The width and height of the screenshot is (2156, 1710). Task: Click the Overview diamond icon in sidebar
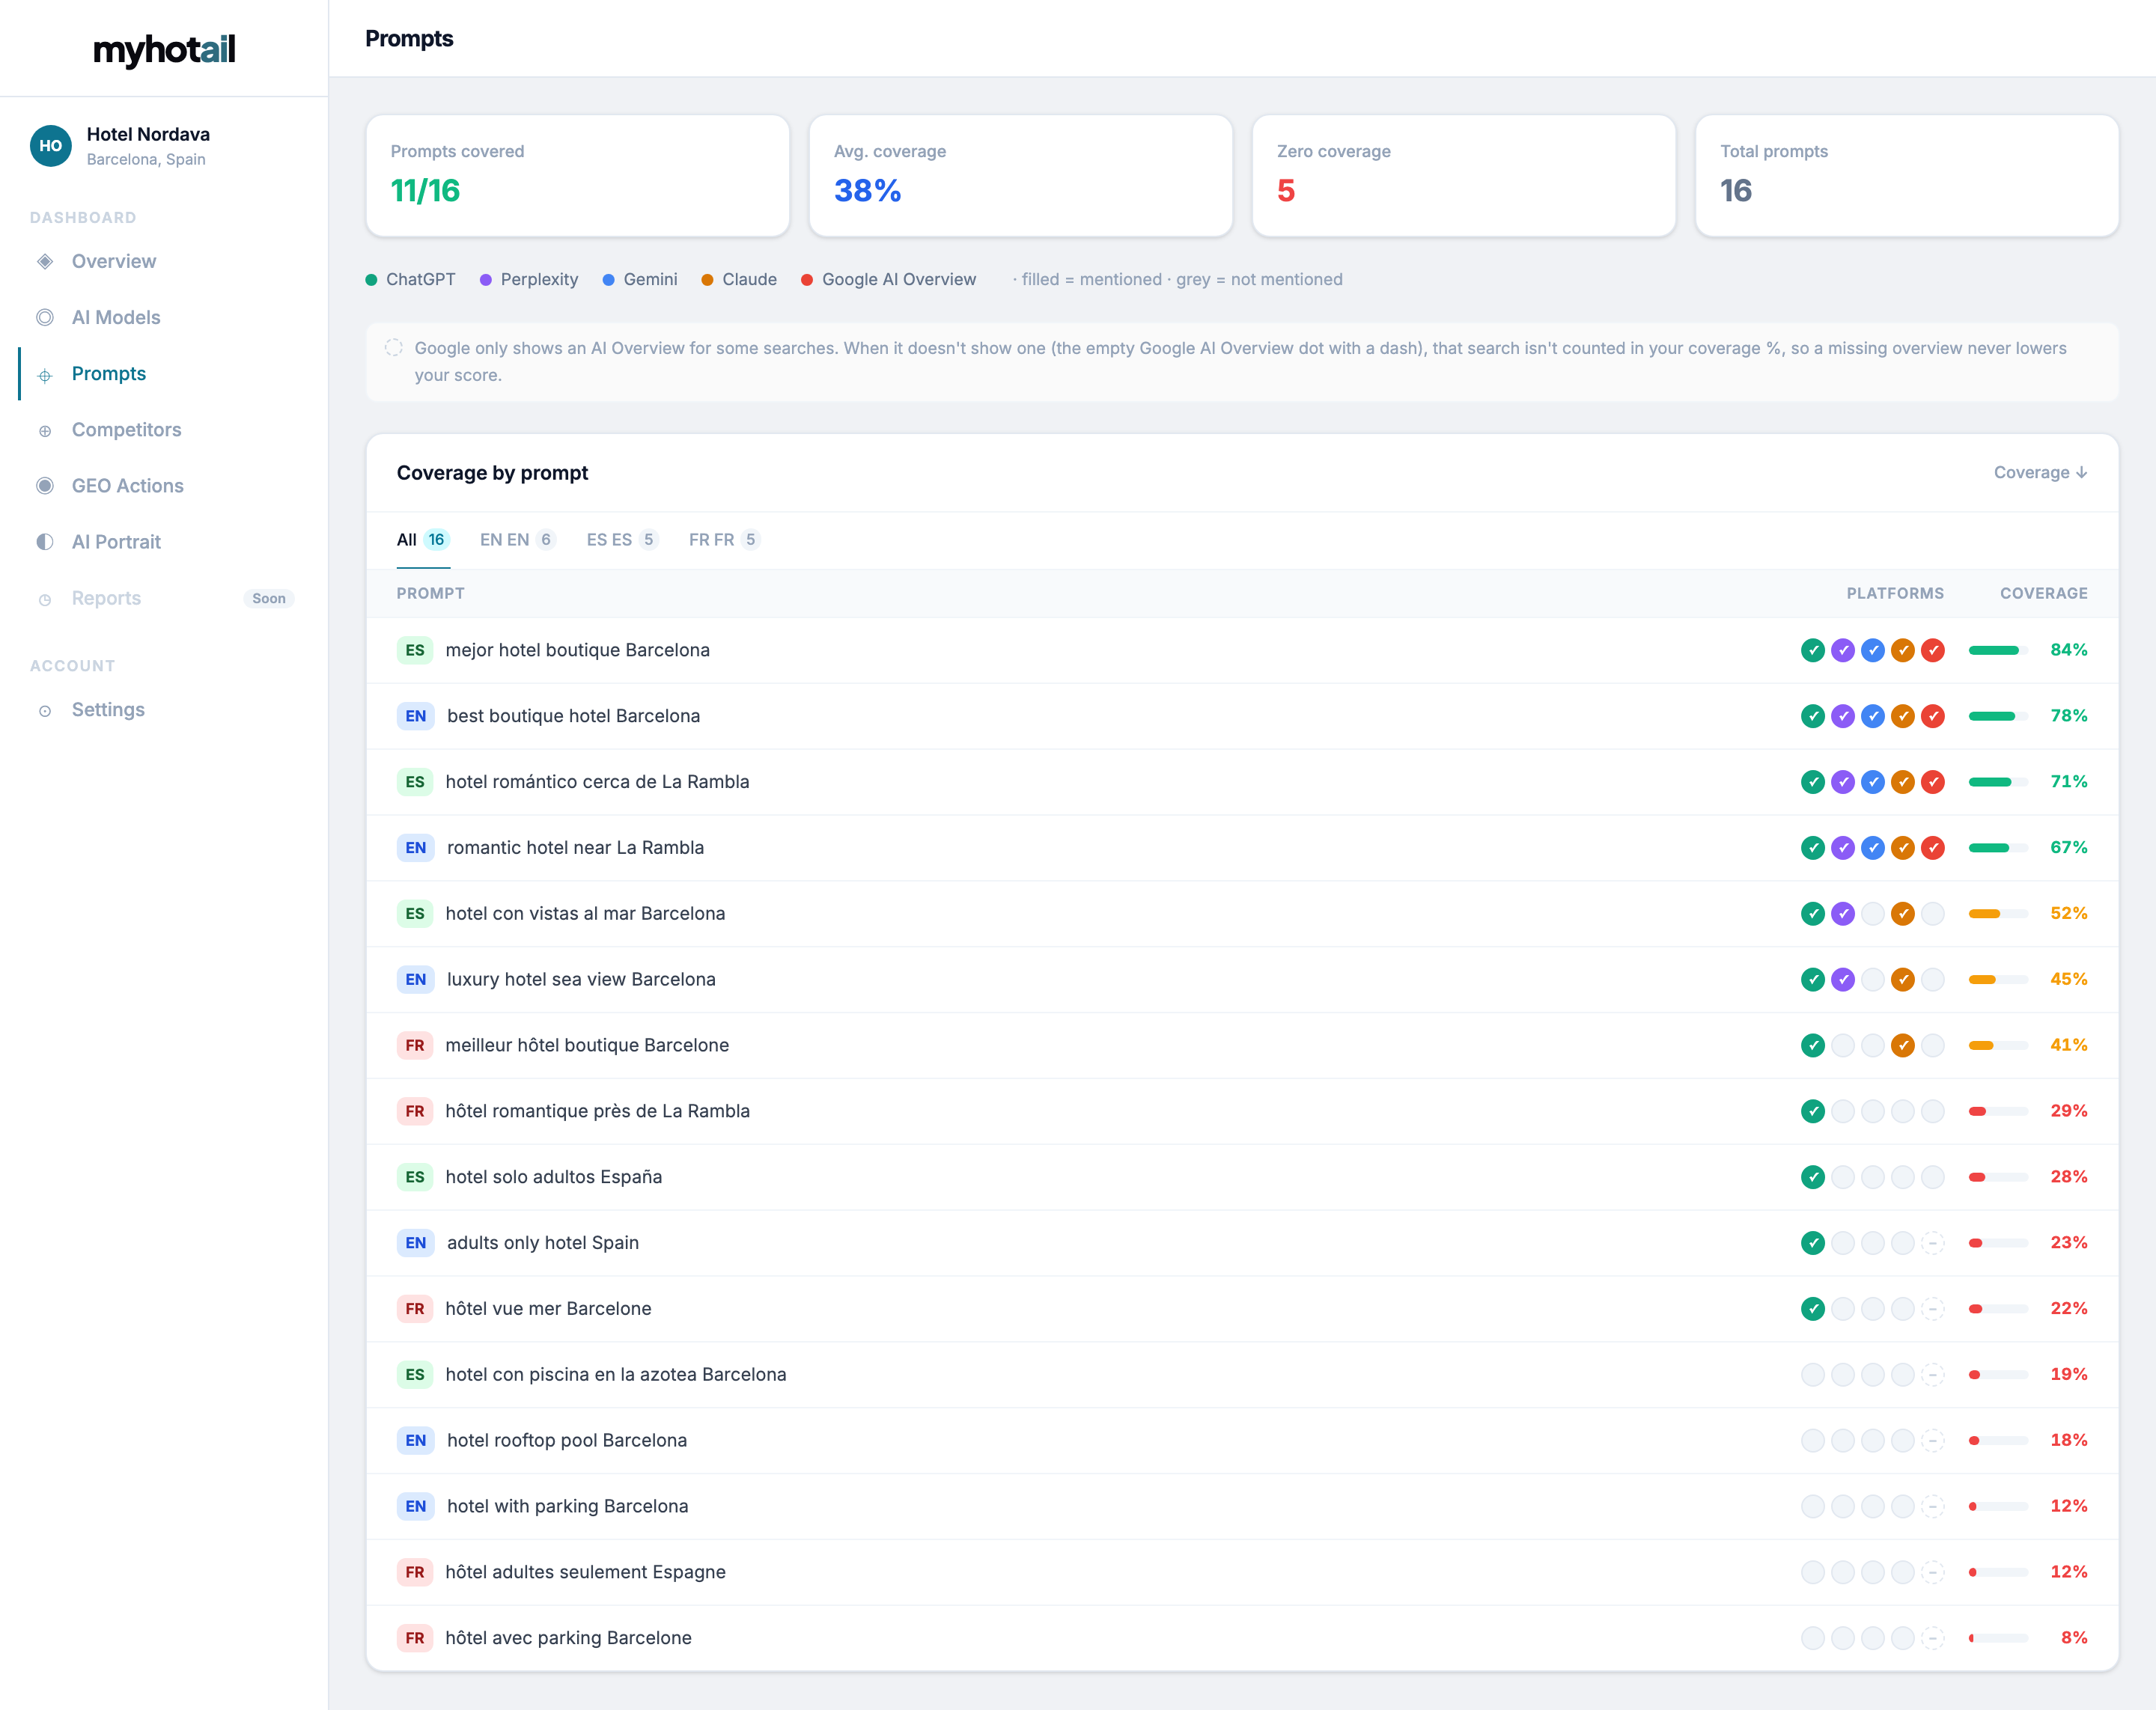pos(45,262)
